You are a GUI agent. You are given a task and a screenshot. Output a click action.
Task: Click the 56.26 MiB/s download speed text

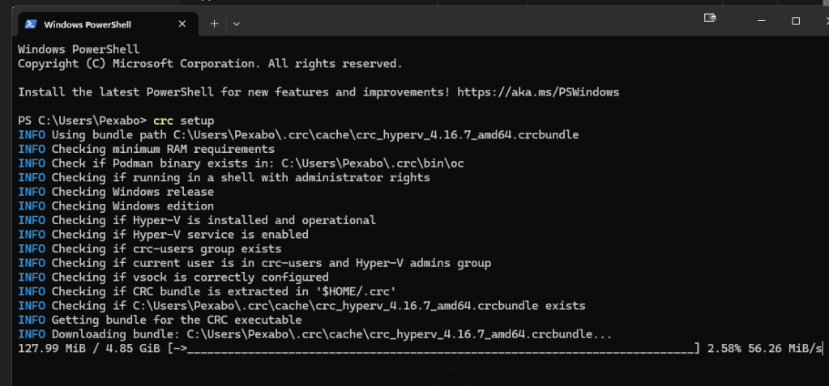point(786,349)
